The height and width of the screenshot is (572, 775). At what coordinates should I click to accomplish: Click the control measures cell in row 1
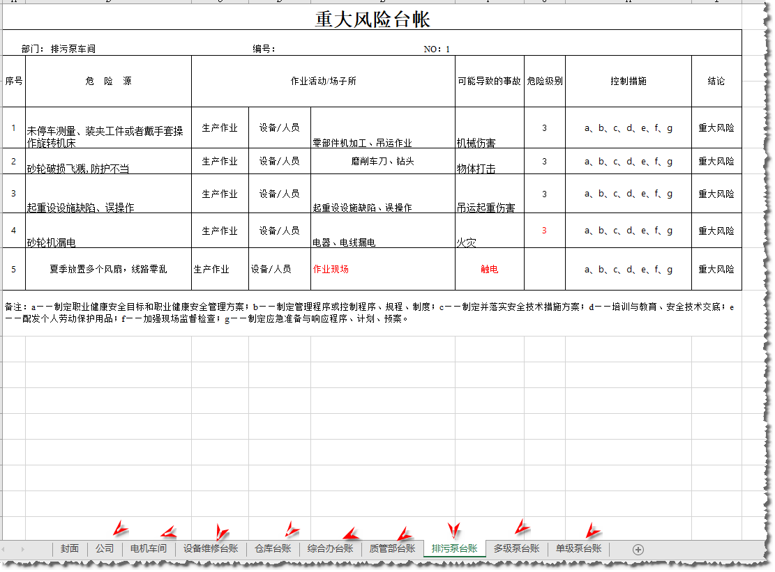pos(629,127)
